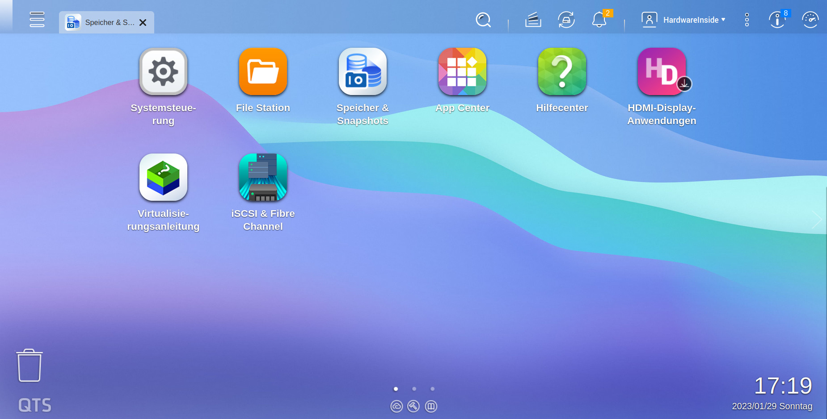Screen dimensions: 827x419
Task: Launch the App Center
Action: pyautogui.click(x=462, y=71)
